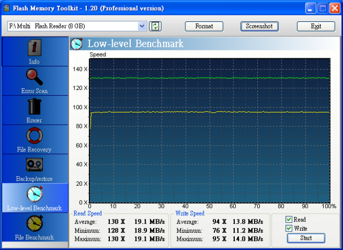Open the Info section icon

pyautogui.click(x=34, y=48)
